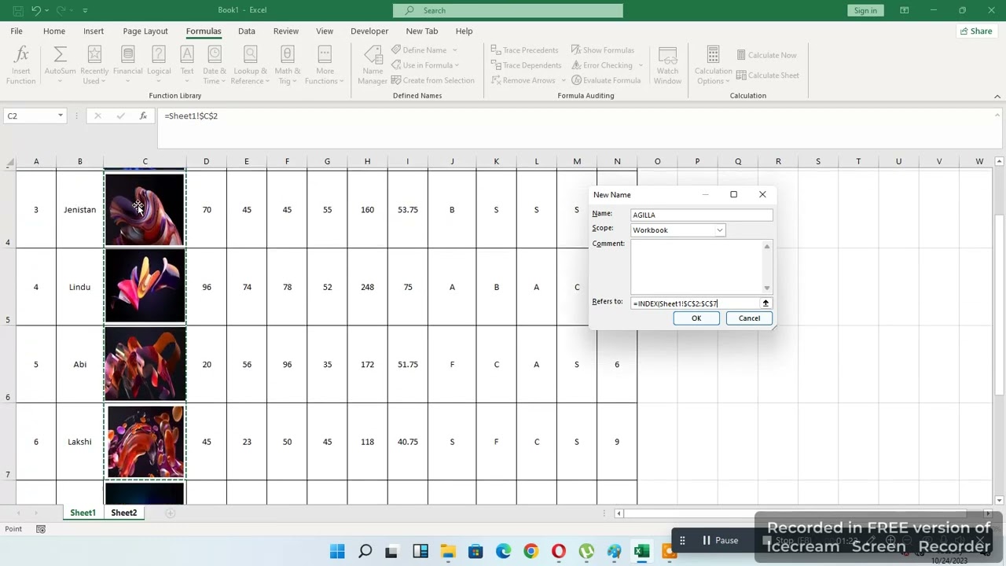
Task: Click Cancel in New Name dialog
Action: click(749, 318)
